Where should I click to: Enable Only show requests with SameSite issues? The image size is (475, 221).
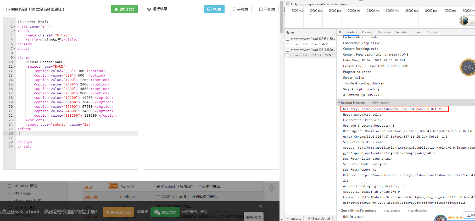click(x=288, y=4)
